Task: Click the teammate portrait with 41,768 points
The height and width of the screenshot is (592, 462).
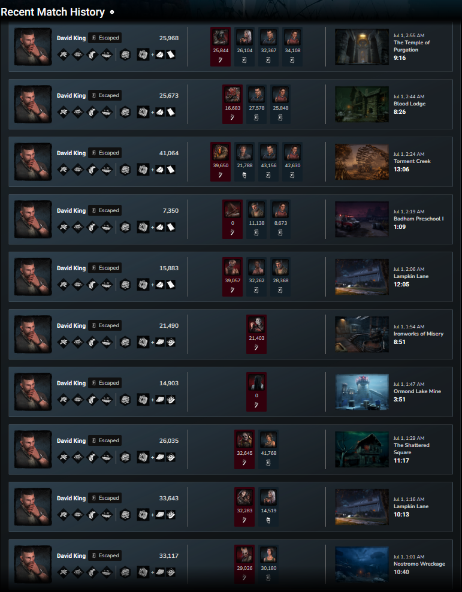Action: pyautogui.click(x=268, y=440)
